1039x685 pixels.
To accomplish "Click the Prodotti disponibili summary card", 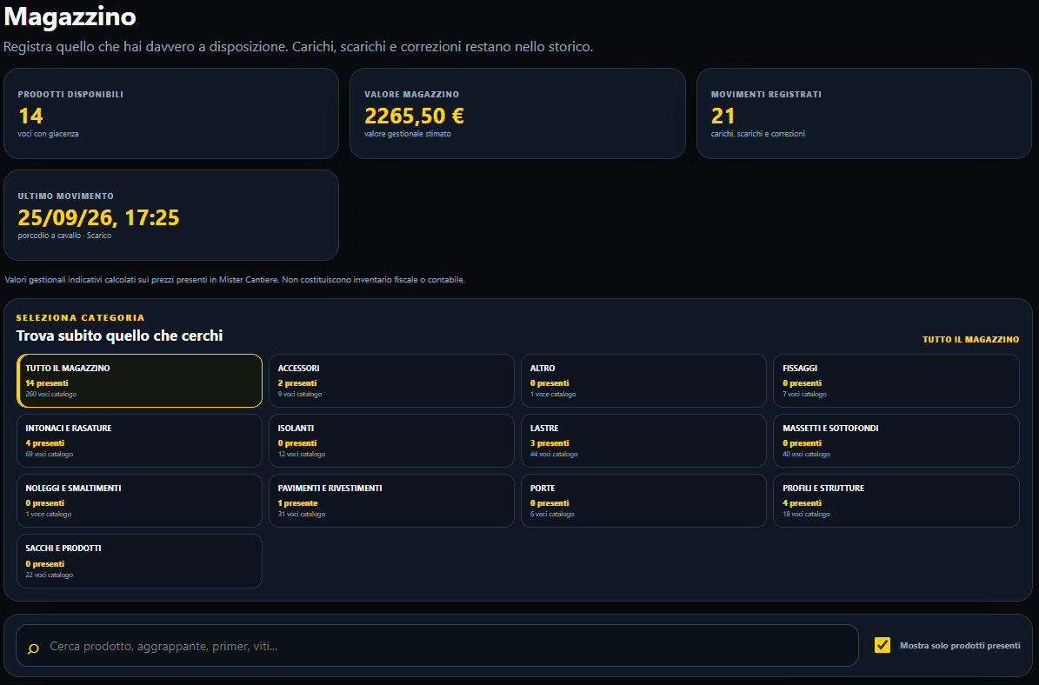I will click(171, 113).
